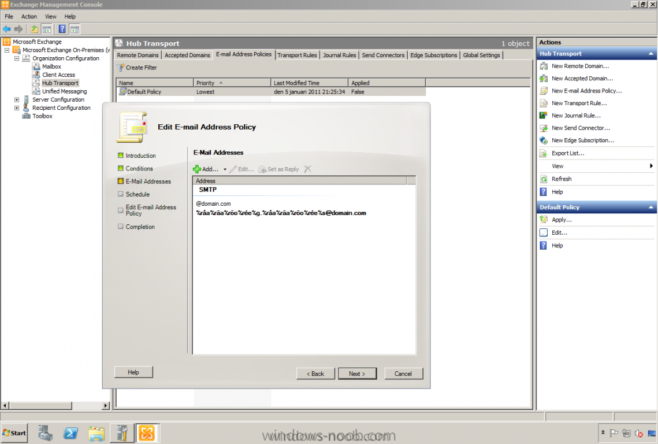Viewport: 658px width, 444px height.
Task: Click the Address column header in list
Action: [x=300, y=180]
